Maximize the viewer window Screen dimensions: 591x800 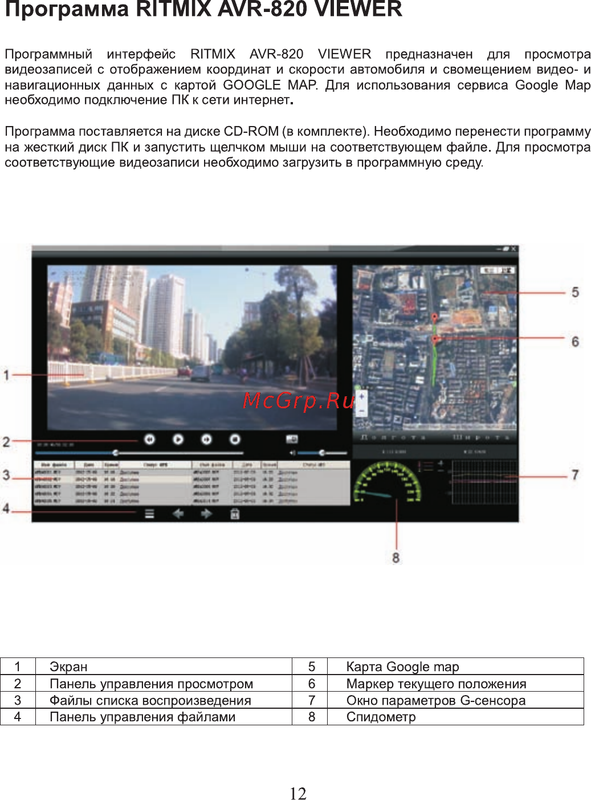click(x=506, y=249)
